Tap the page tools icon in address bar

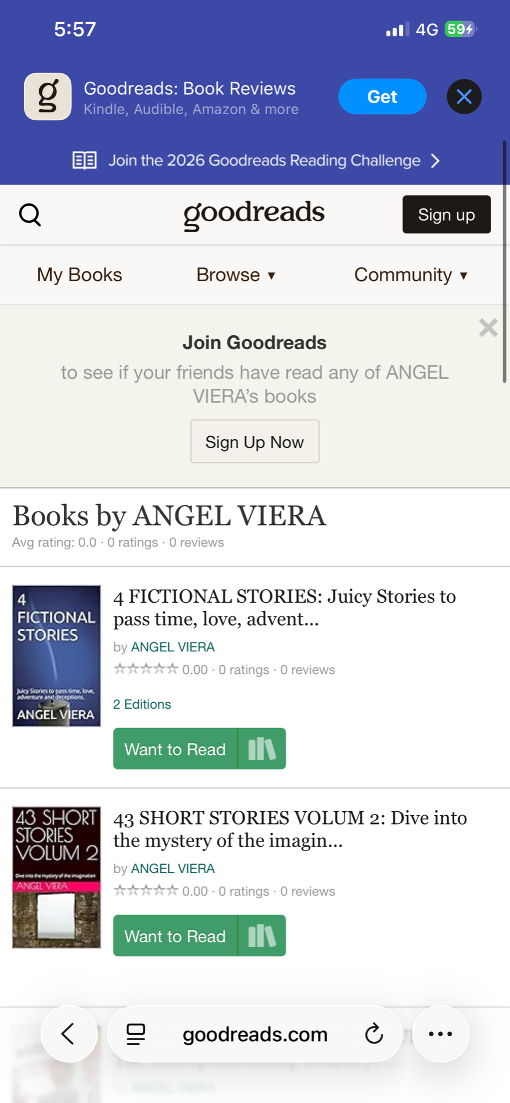pos(136,1034)
